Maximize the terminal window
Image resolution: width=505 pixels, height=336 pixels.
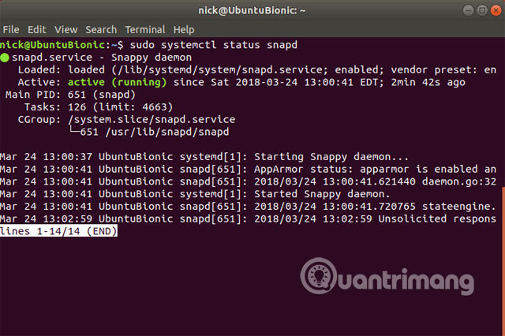coord(482,10)
